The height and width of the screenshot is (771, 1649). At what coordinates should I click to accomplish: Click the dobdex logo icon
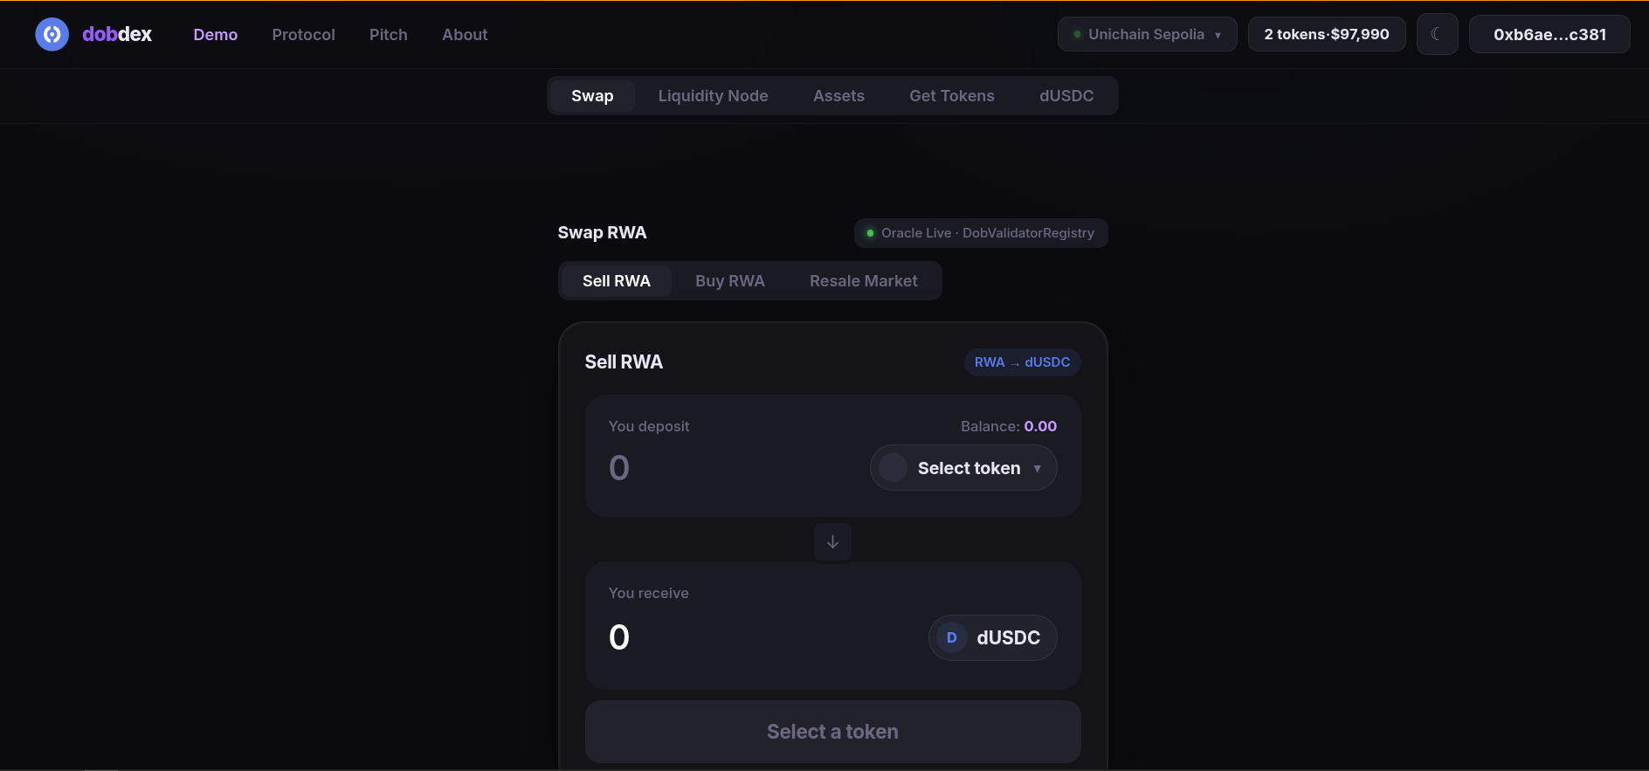click(52, 34)
